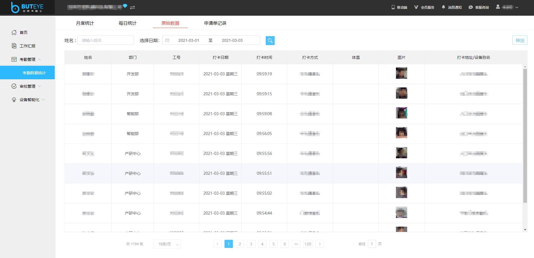
Task: Open the 10条/页 page size dropdown
Action: pos(167,244)
